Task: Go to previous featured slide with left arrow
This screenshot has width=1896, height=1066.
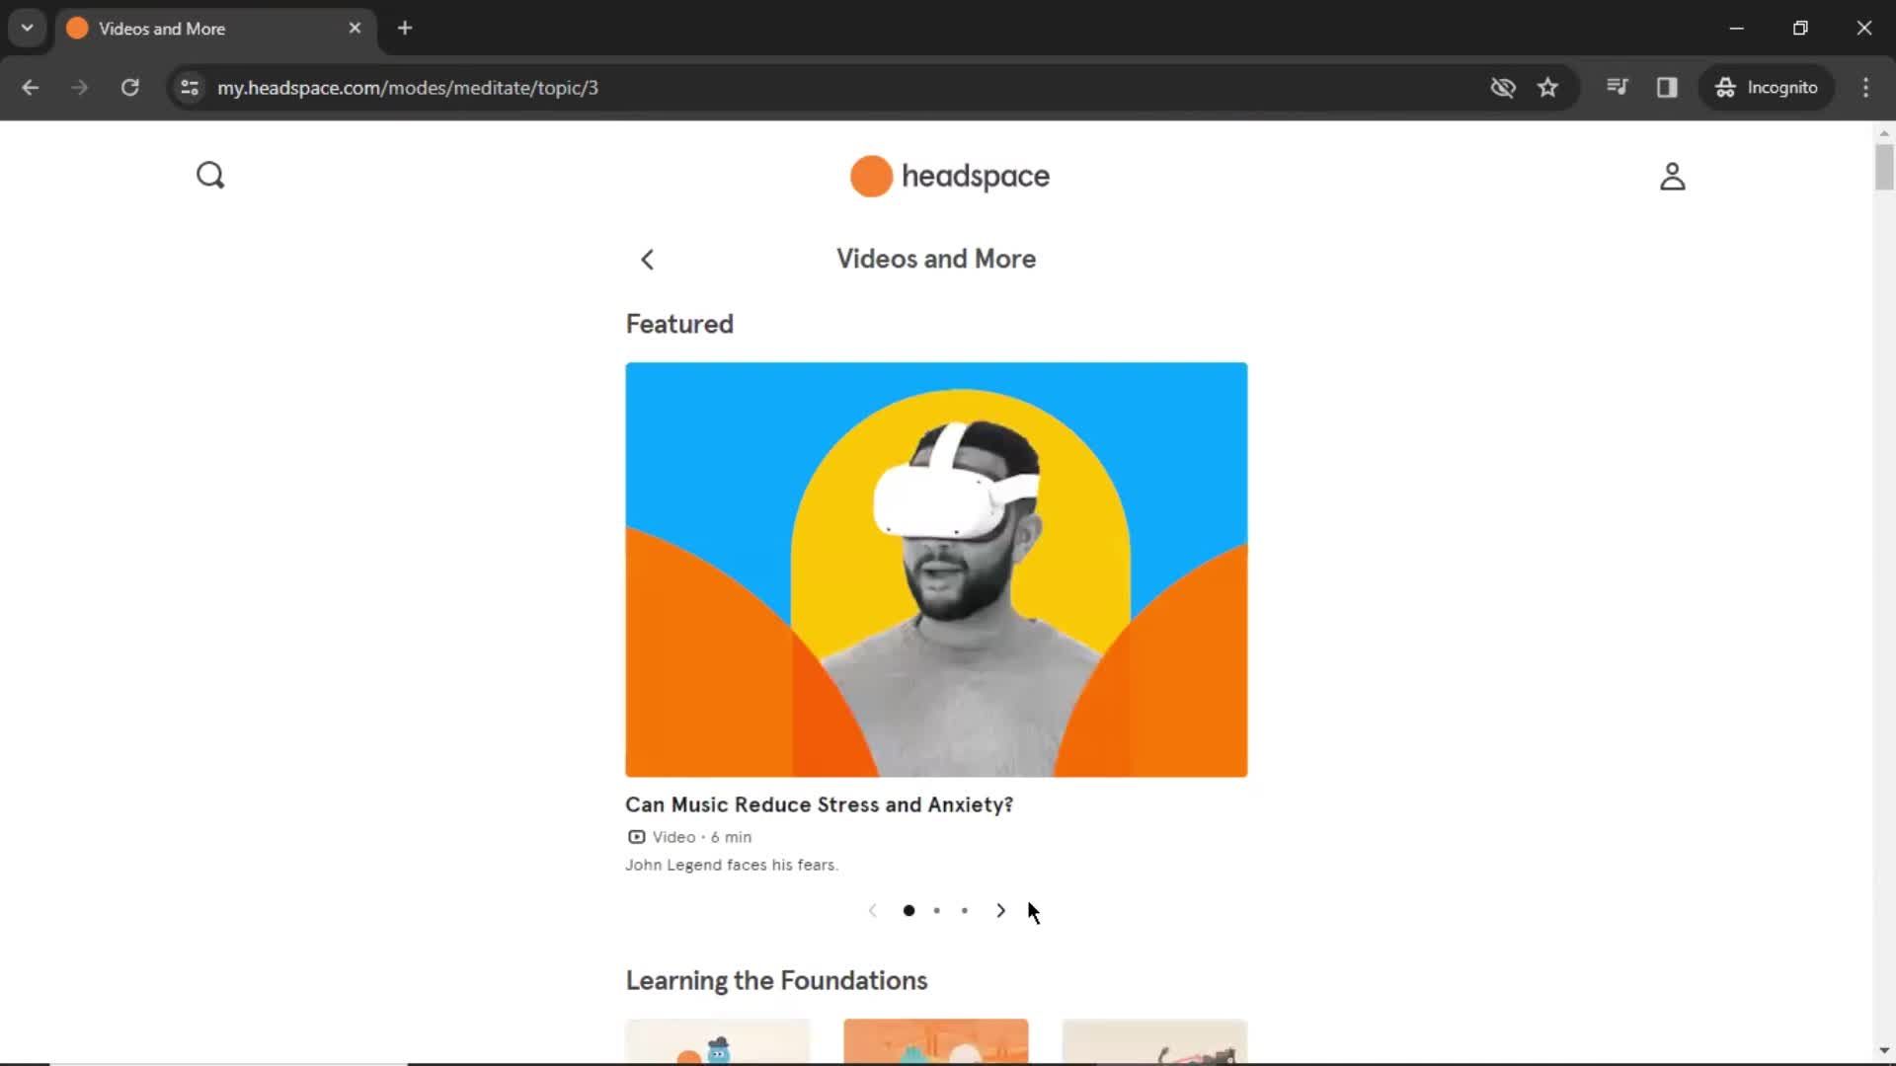Action: pyautogui.click(x=871, y=910)
